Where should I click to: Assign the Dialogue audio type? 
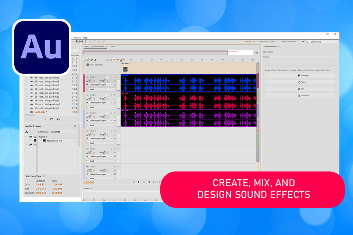[x=300, y=76]
